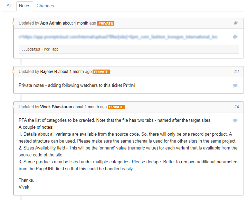
Task: View Vivek Bhaskaran's user profile
Action: 56,107
